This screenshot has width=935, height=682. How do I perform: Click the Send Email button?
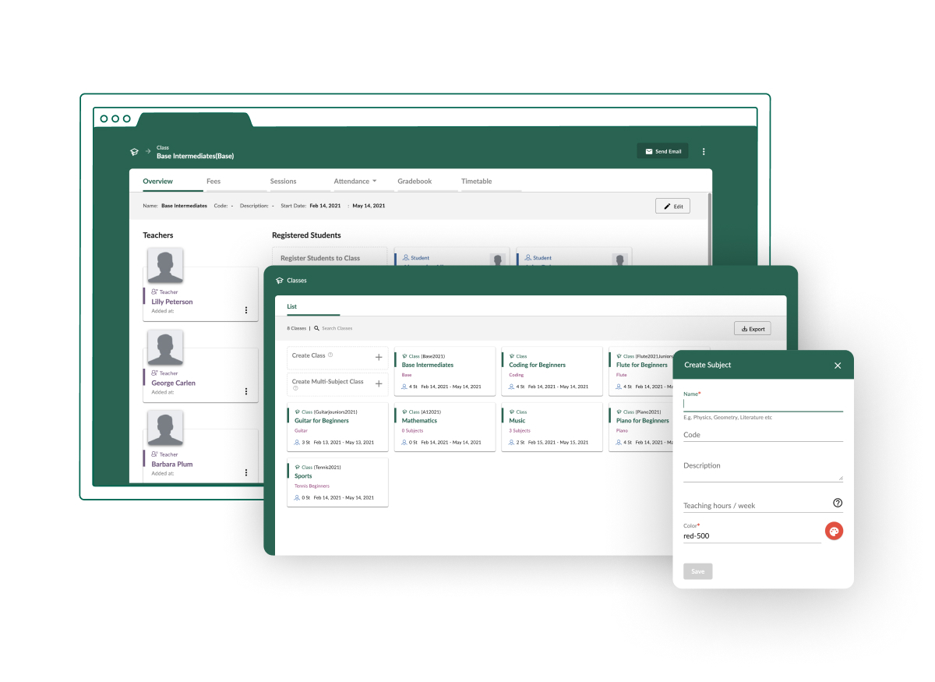pos(662,151)
